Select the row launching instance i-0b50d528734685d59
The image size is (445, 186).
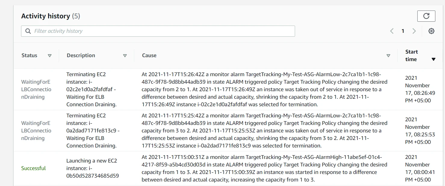coord(92,168)
